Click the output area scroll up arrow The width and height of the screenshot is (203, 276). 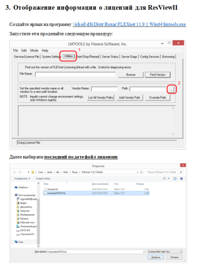[x=173, y=108]
